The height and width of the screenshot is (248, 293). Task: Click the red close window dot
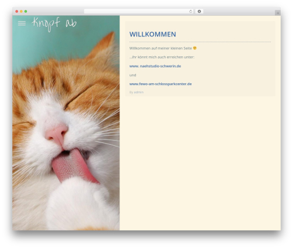[x=17, y=11]
